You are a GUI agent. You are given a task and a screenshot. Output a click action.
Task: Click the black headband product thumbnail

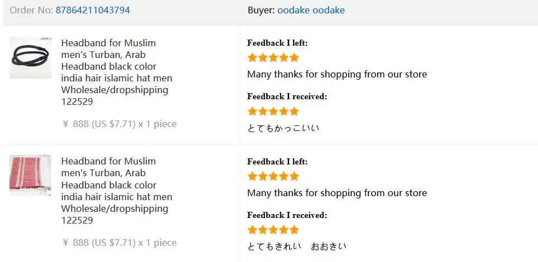[30, 57]
